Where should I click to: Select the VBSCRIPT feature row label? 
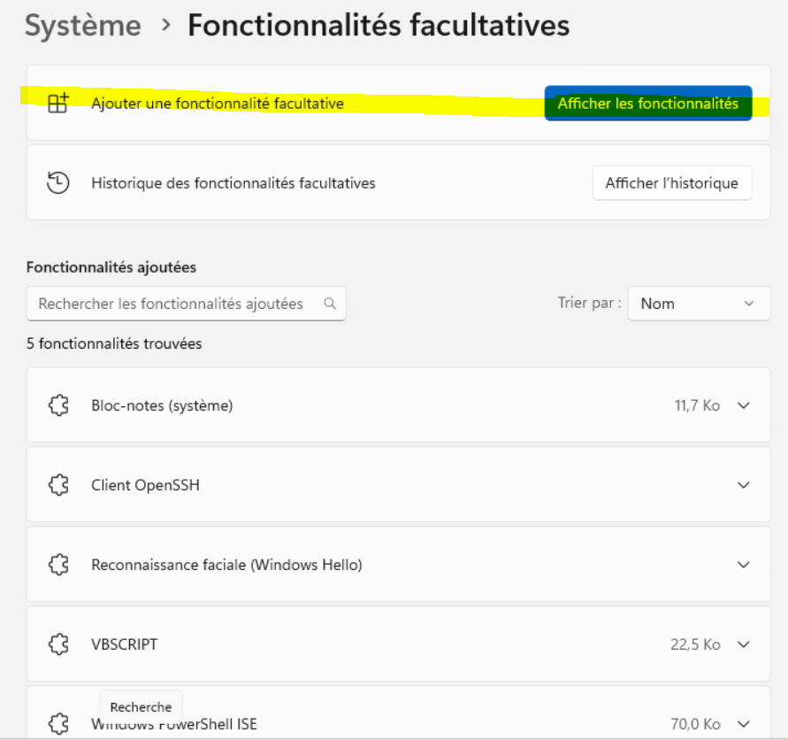[125, 644]
